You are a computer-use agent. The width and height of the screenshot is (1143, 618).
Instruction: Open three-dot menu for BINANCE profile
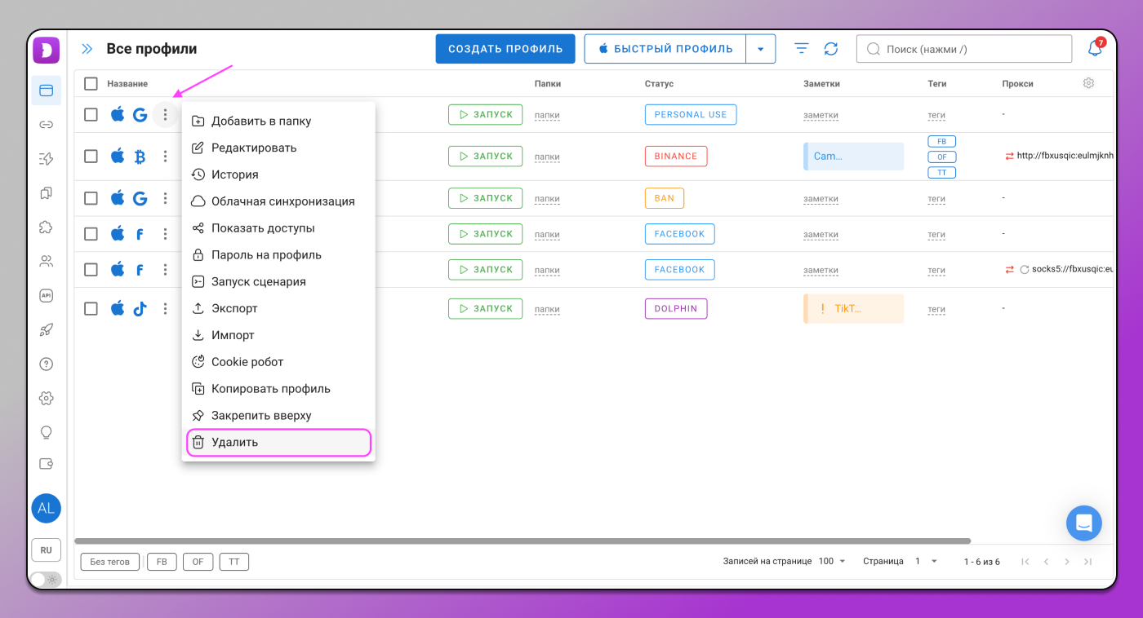point(166,157)
